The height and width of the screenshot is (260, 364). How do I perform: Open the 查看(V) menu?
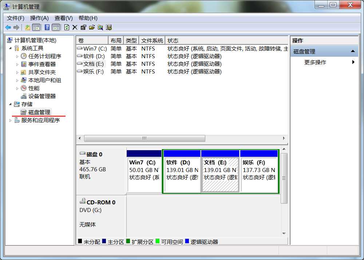63,18
